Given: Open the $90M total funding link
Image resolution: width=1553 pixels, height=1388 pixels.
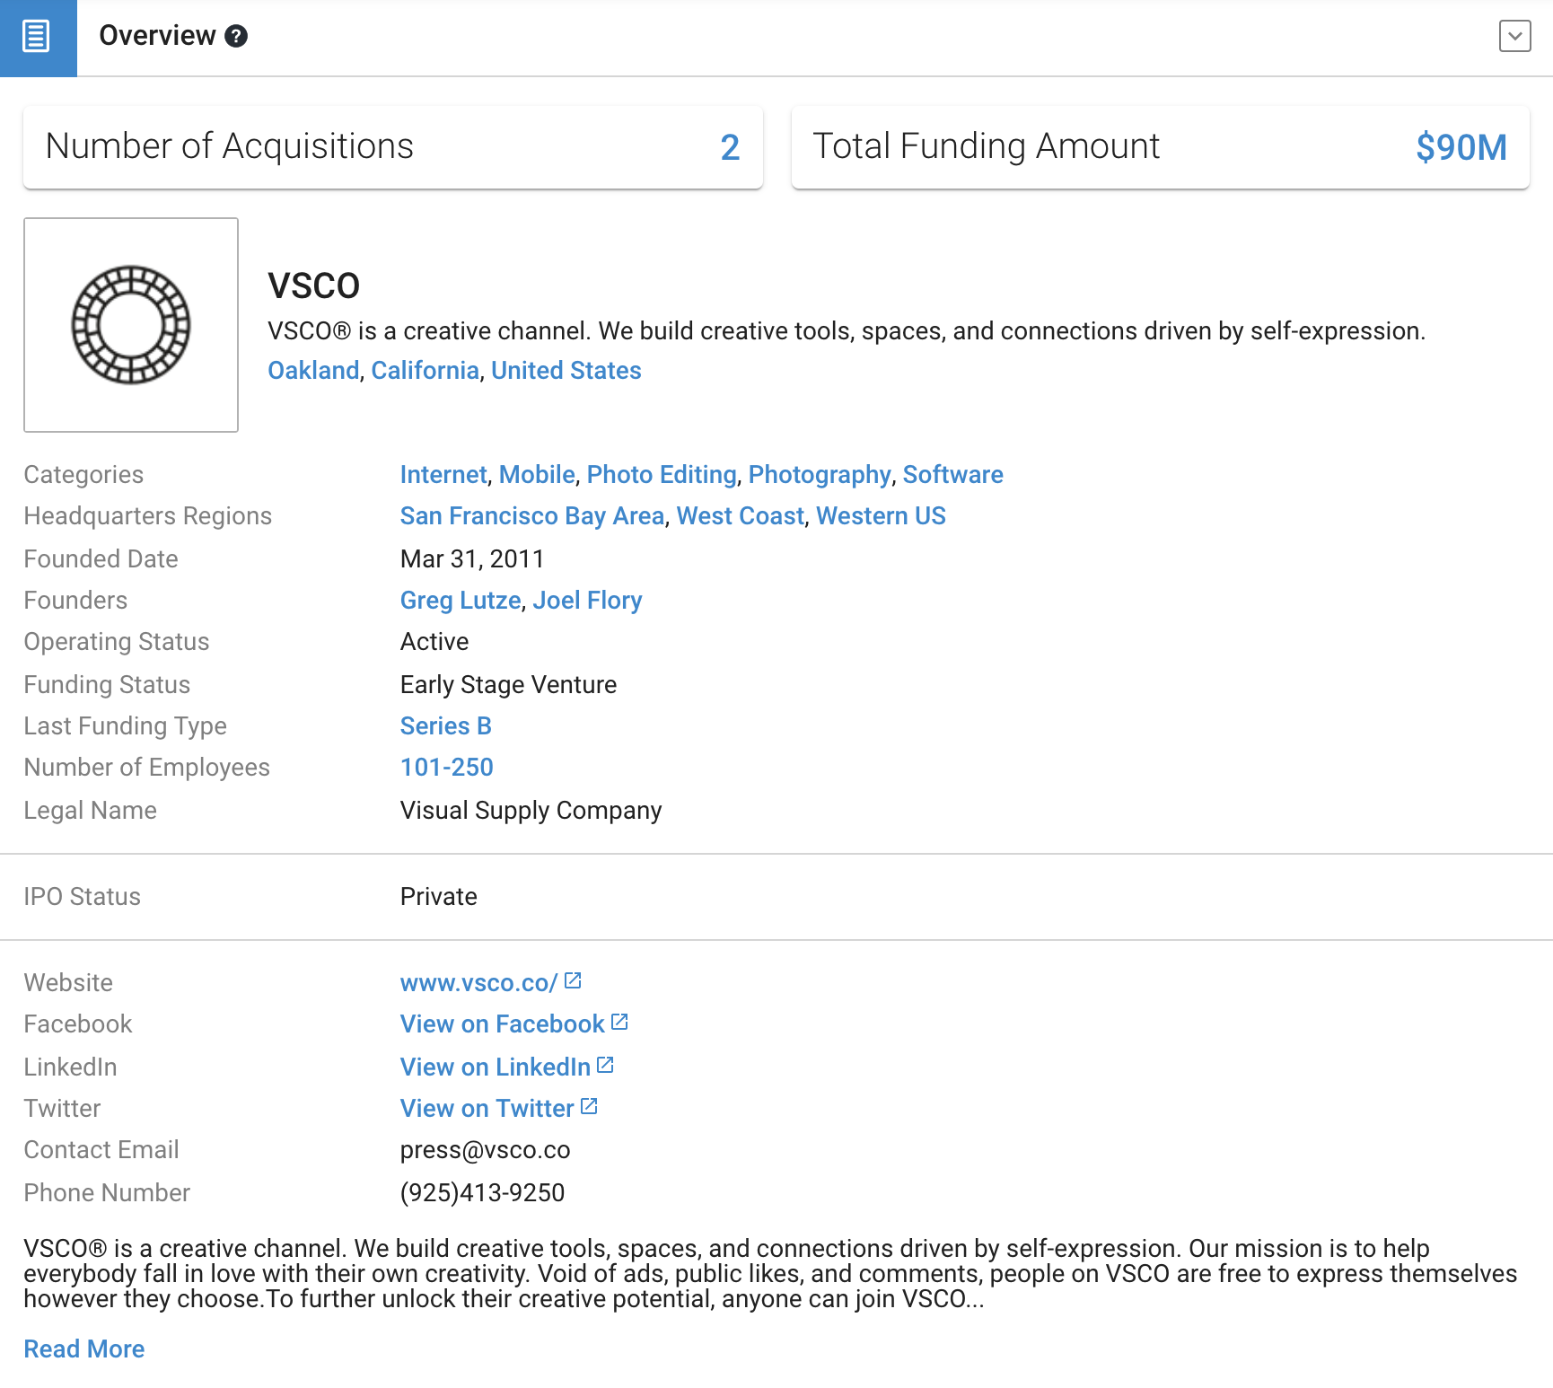Looking at the screenshot, I should [x=1461, y=147].
